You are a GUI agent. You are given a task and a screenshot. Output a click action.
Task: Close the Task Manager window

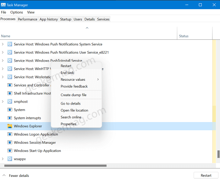click(x=214, y=5)
